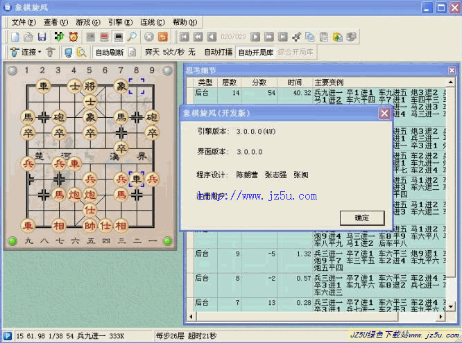The height and width of the screenshot is (343, 462).
Task: Click the yellow search board icon
Action: [81, 53]
